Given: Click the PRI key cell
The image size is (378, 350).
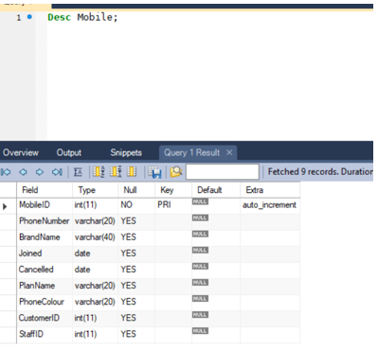Looking at the screenshot, I should pos(173,205).
